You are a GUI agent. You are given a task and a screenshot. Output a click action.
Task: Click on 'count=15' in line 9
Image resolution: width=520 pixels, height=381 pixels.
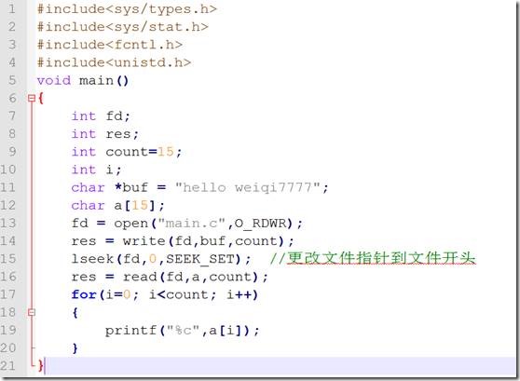(x=140, y=152)
